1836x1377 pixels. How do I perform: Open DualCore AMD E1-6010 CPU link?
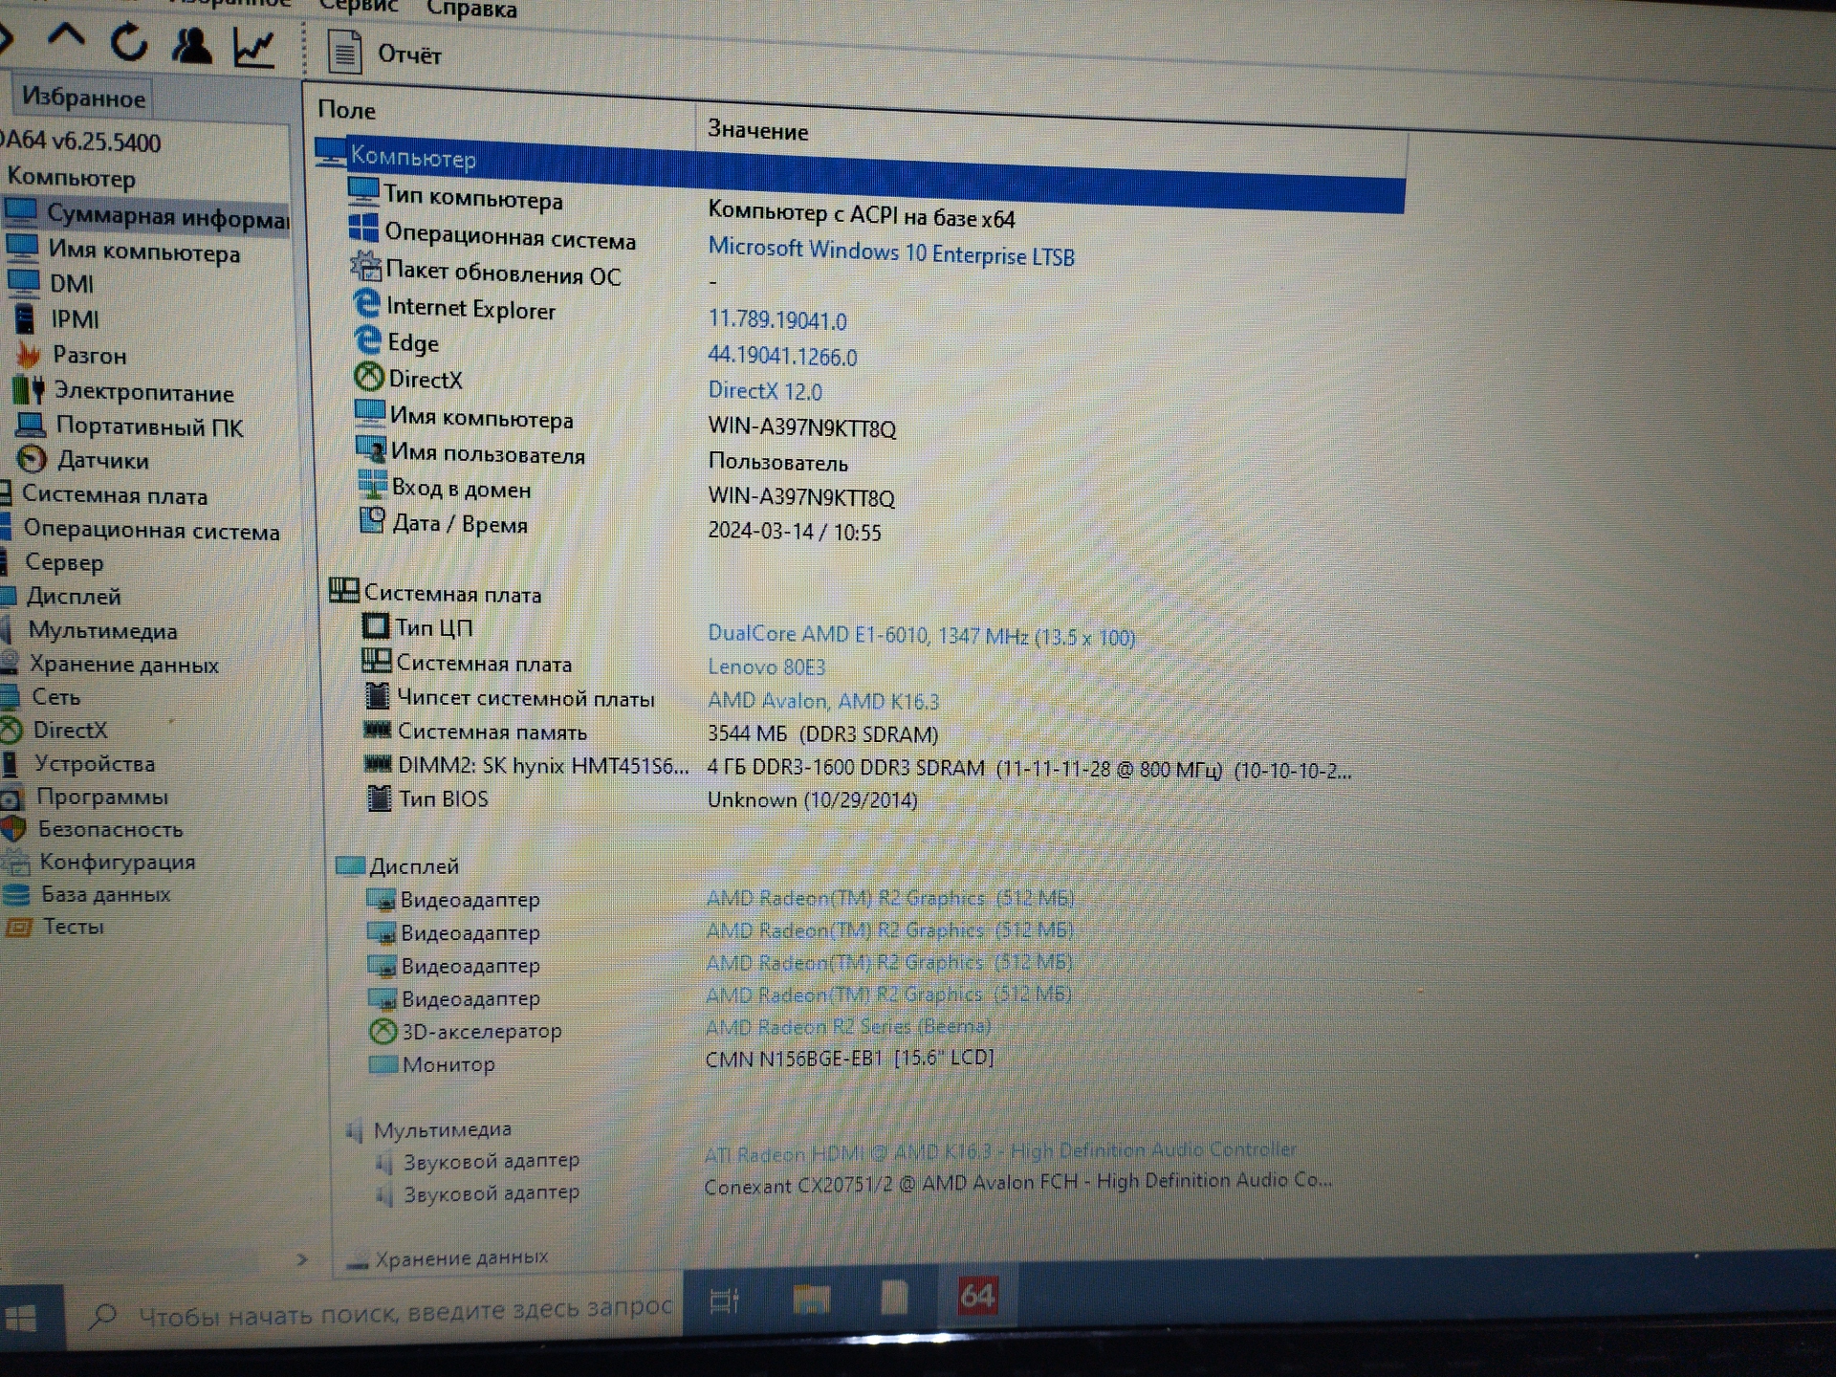pyautogui.click(x=921, y=635)
